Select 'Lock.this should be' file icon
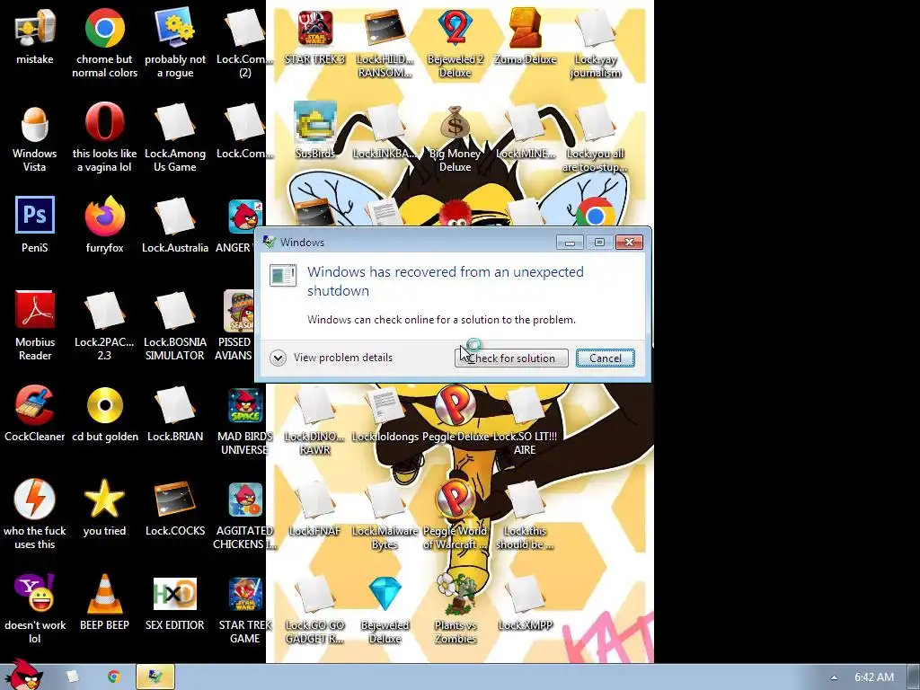This screenshot has height=690, width=920. 525,500
